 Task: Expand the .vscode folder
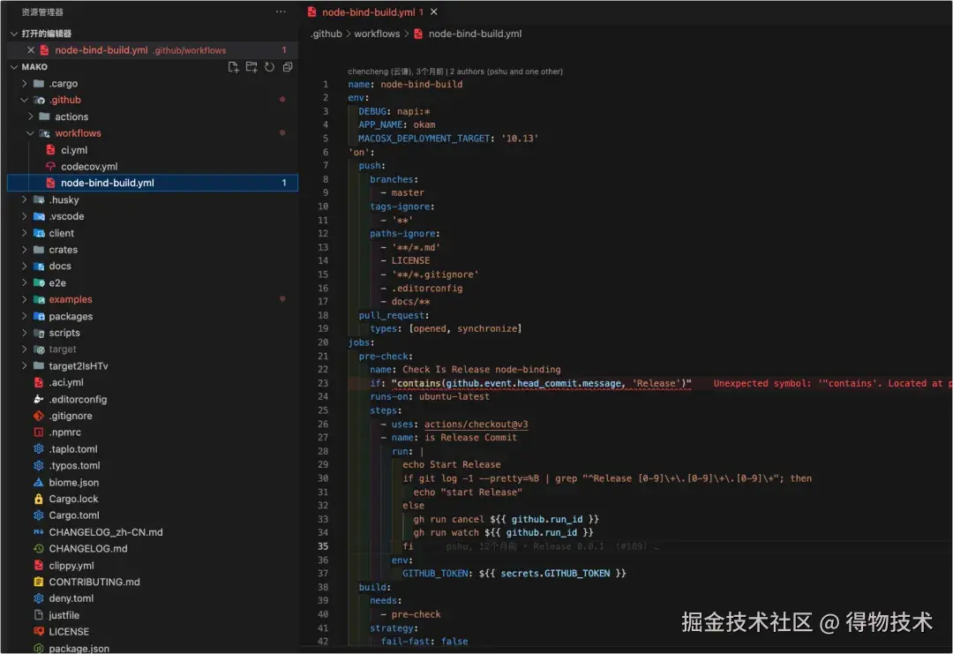(25, 215)
